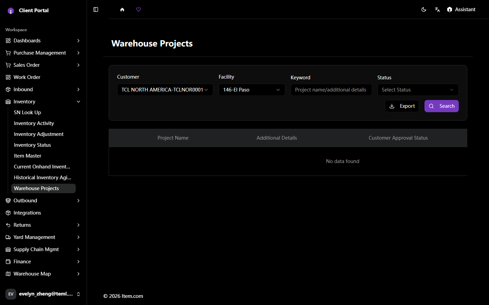The height and width of the screenshot is (305, 489).
Task: Click the Warehouse Map icon
Action: [8, 274]
